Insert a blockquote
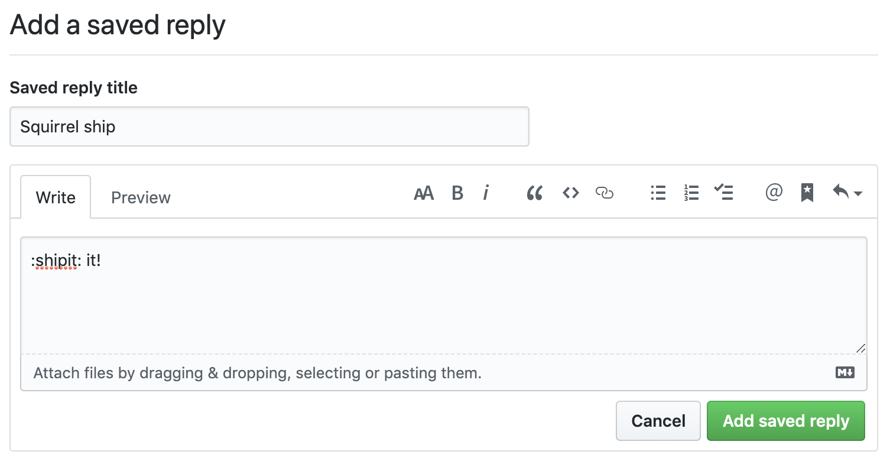 (x=535, y=193)
